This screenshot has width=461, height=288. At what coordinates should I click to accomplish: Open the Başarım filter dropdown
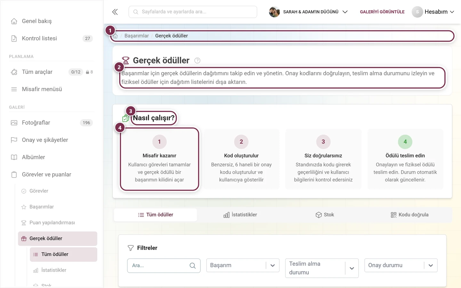[x=243, y=265]
